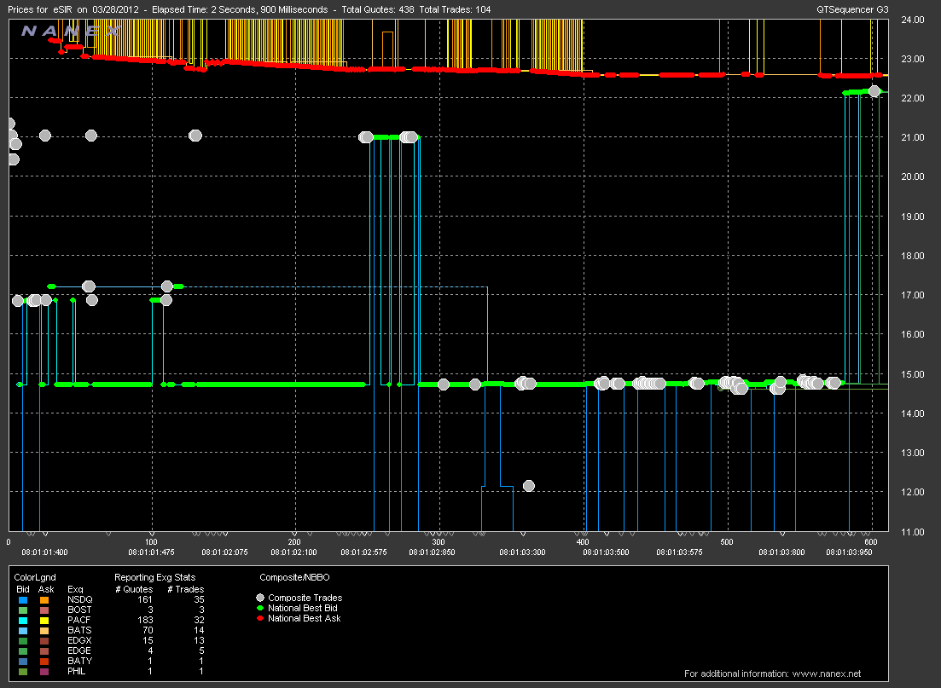The image size is (941, 688).
Task: Click the isolated composite trade marker near 12.00
Action: 529,486
